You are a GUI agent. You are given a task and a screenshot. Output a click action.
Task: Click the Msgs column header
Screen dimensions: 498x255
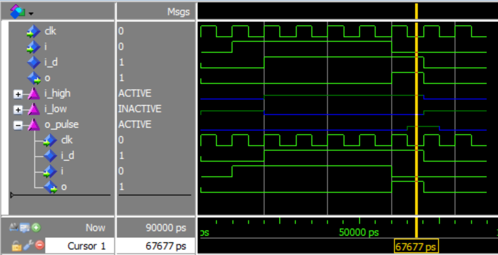point(178,12)
